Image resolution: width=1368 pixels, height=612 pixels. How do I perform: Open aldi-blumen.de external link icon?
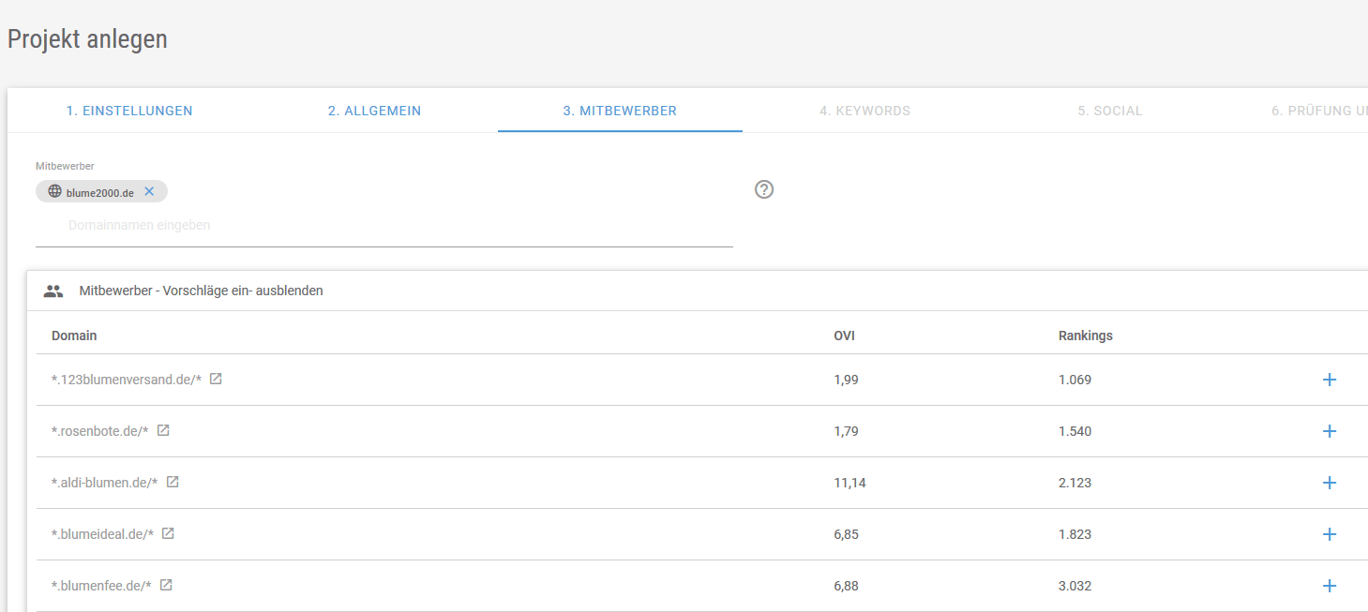173,483
